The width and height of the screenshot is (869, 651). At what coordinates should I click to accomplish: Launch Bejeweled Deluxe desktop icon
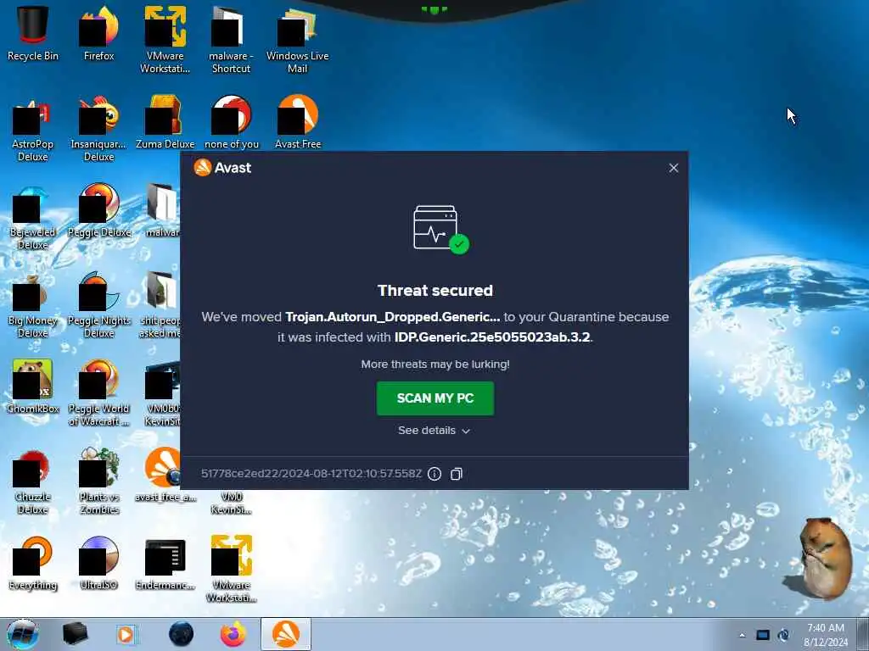pos(33,216)
